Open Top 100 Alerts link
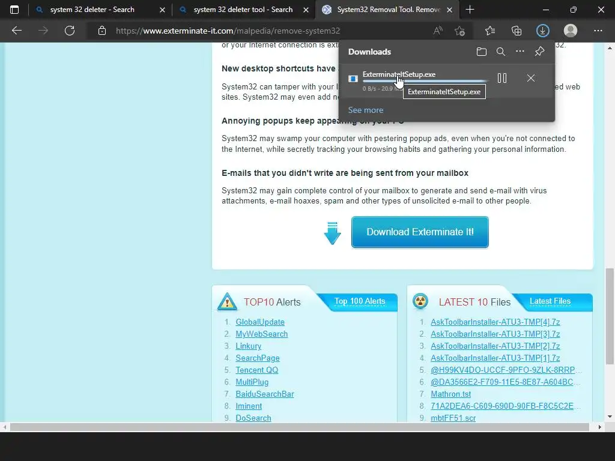 360,301
